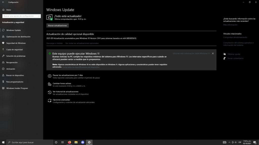The width and height of the screenshot is (259, 145).
Task: Open Optimización de distribución section
Action: pyautogui.click(x=18, y=37)
